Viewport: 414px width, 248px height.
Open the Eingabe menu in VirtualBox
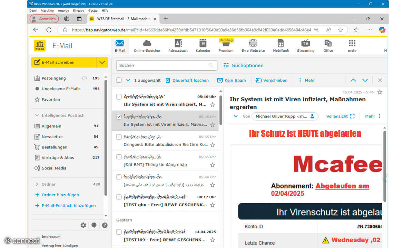point(79,11)
